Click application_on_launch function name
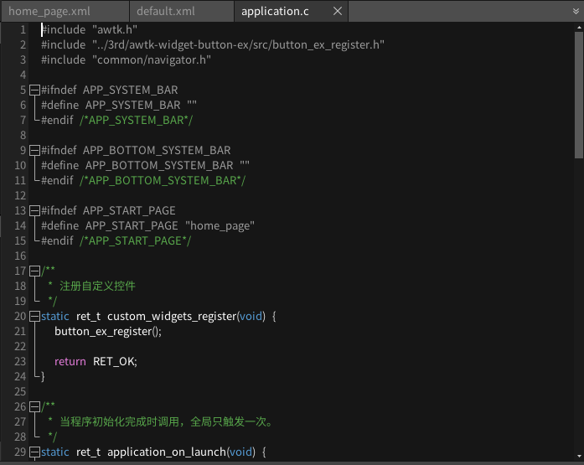Image resolution: width=584 pixels, height=465 pixels. click(167, 452)
